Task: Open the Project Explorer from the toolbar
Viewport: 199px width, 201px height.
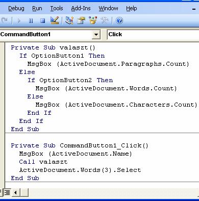Action: 69,20
